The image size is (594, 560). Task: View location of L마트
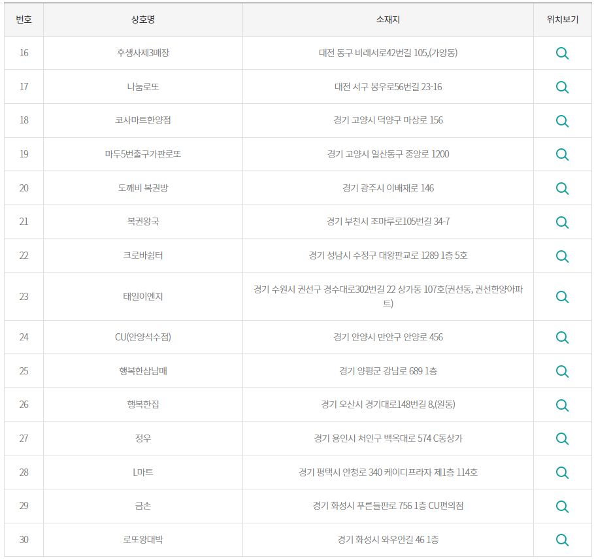coord(562,472)
